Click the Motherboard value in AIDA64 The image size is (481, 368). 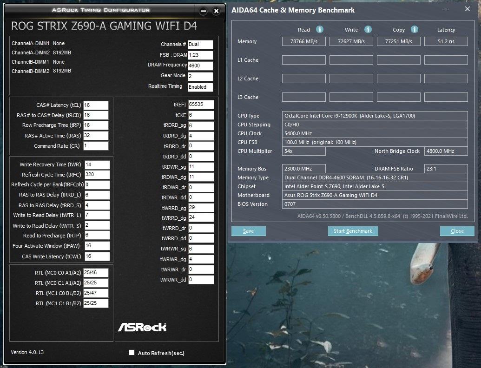(x=375, y=195)
